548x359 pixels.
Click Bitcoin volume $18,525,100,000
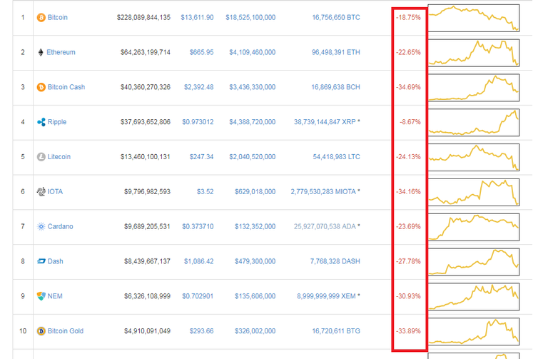tap(250, 17)
